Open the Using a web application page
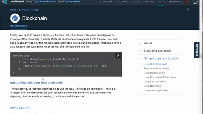This screenshot has height=114, width=203. (x=156, y=90)
